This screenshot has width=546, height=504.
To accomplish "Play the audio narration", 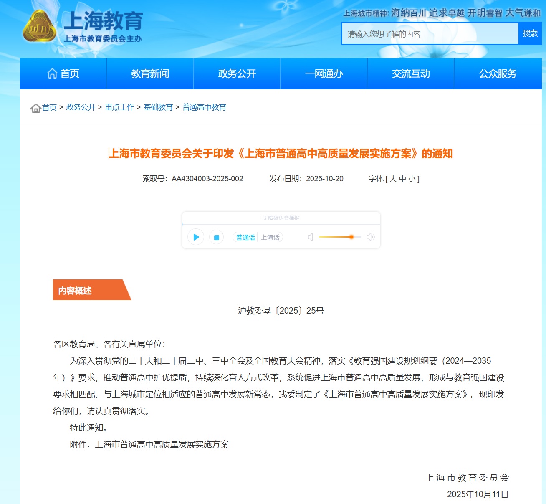I will 196,237.
